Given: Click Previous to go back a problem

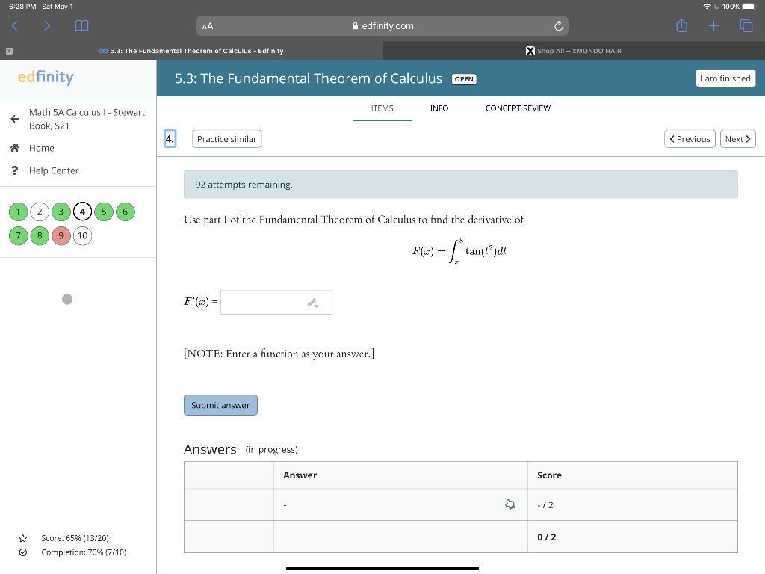Looking at the screenshot, I should (x=689, y=138).
